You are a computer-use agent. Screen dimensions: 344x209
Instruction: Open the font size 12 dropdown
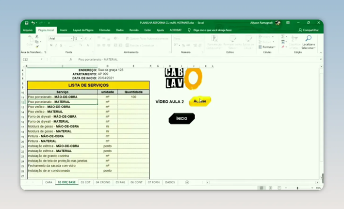click(x=81, y=39)
